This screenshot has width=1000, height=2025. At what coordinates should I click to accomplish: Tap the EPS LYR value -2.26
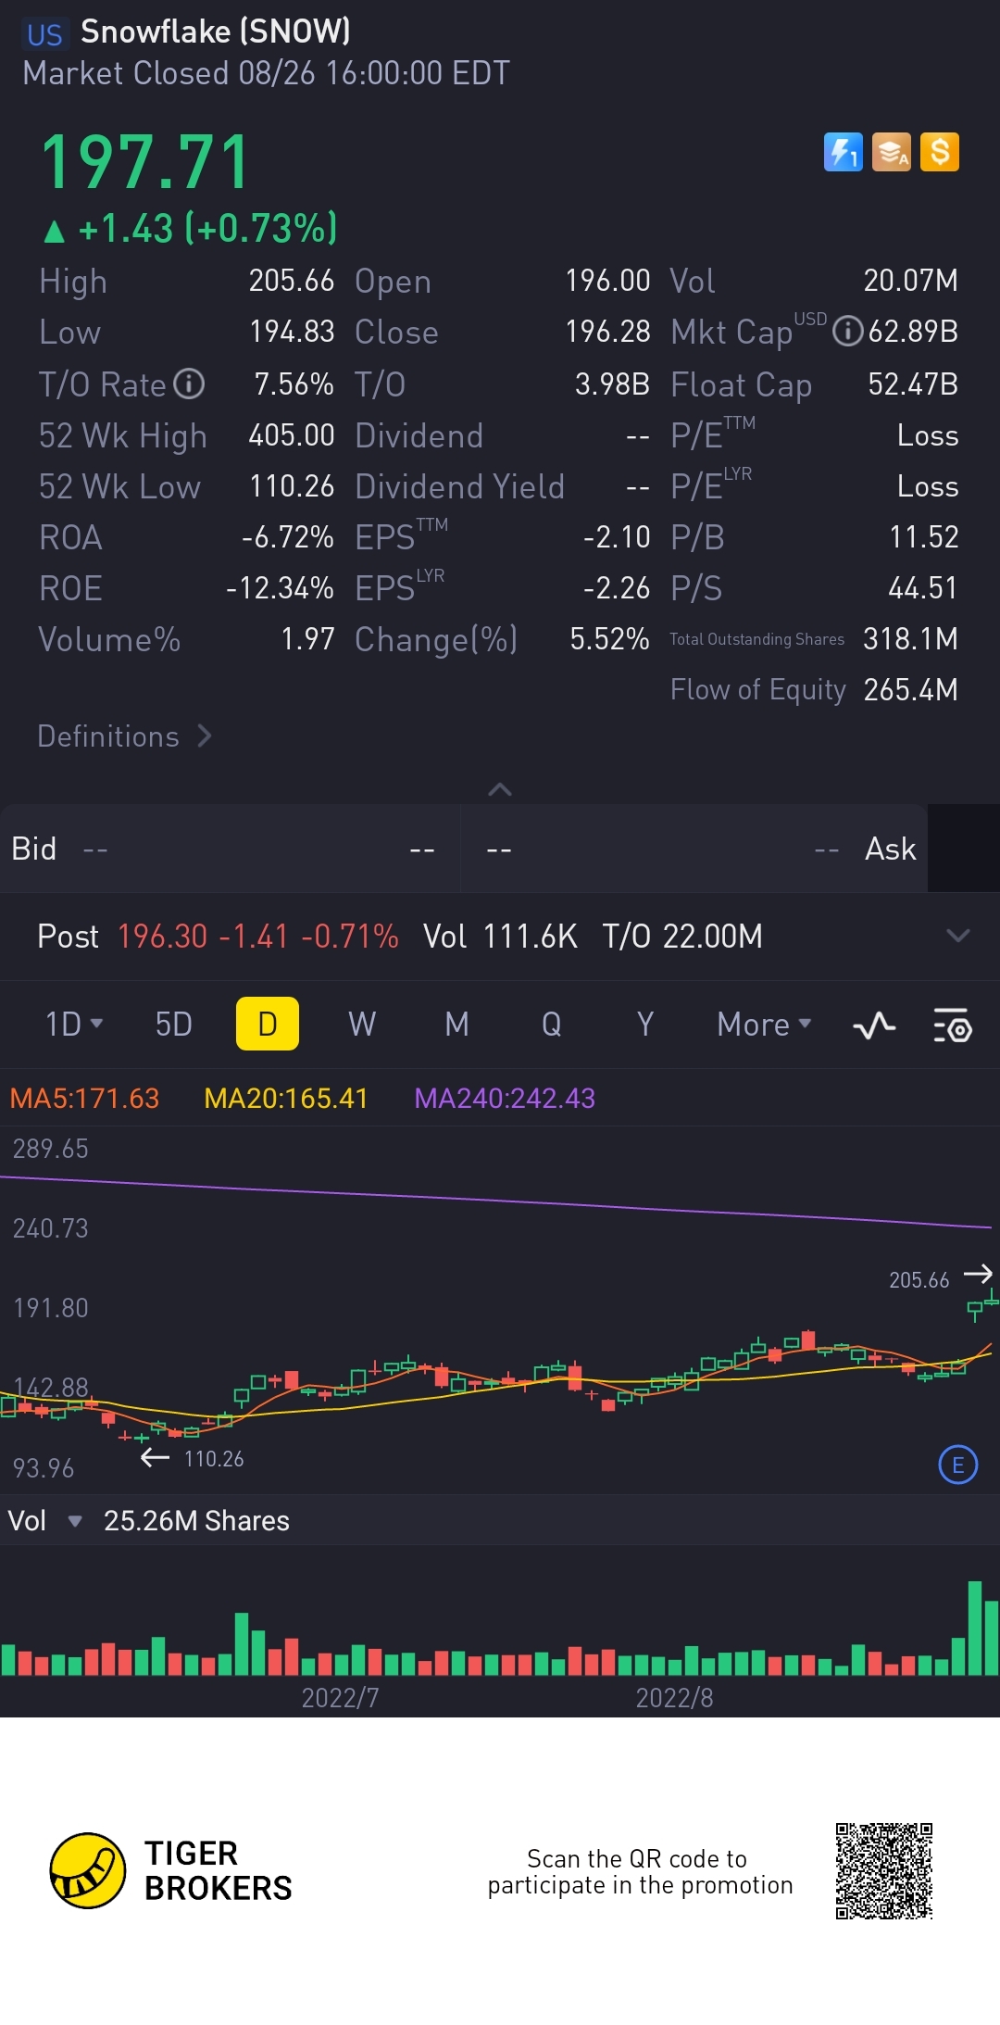[617, 588]
